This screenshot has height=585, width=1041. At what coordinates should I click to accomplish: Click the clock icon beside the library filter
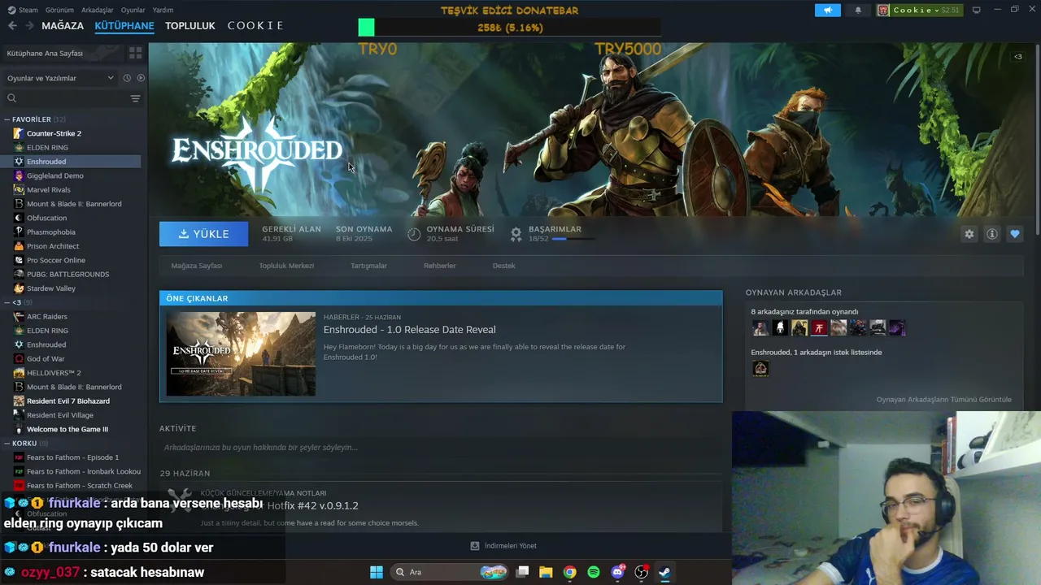point(127,78)
